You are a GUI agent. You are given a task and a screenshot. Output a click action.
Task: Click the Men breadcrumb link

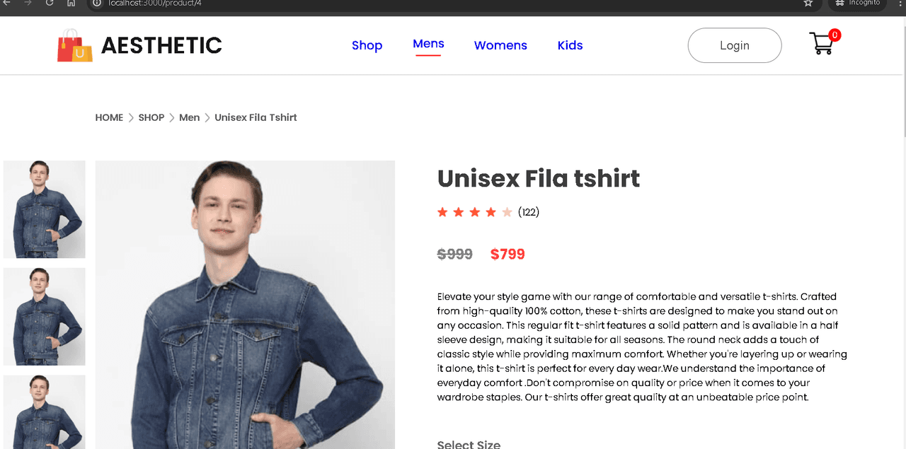tap(189, 117)
